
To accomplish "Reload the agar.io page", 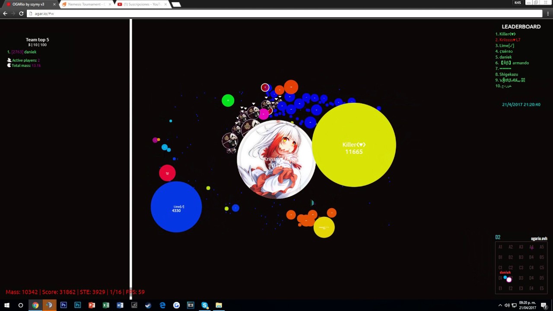I will pyautogui.click(x=21, y=13).
